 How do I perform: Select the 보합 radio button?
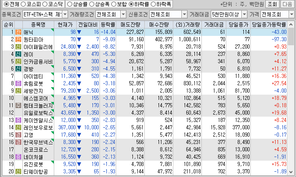[x=114, y=4]
